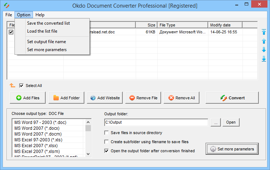Open the File menu
Image resolution: width=270 pixels, height=170 pixels.
pyautogui.click(x=9, y=15)
